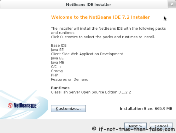
Task: Select the 'Base IDE' text
Action: point(59,45)
